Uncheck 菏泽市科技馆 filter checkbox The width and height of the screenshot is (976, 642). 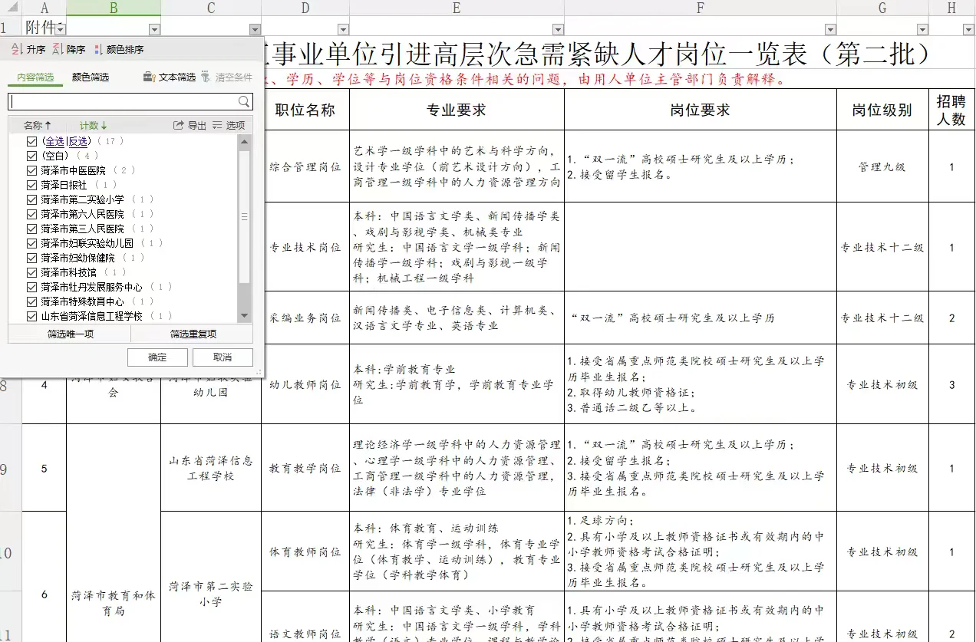point(31,272)
